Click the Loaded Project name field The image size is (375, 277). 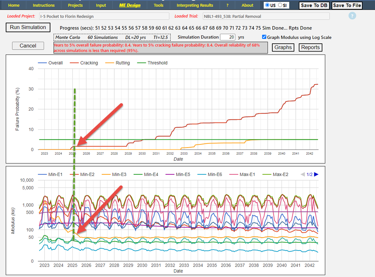point(103,17)
